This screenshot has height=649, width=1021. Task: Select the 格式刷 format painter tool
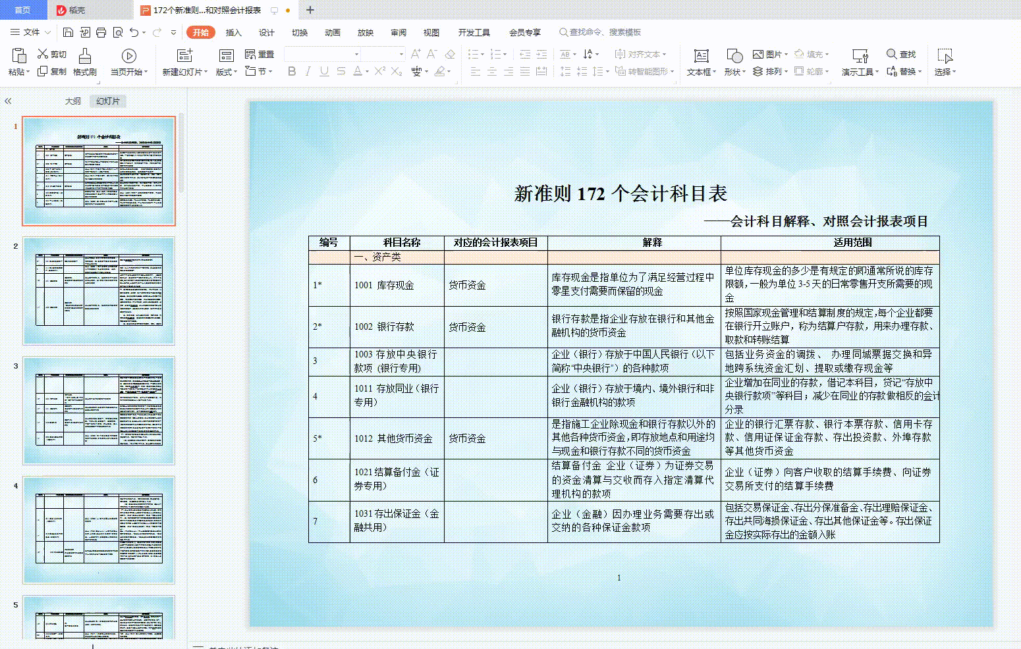(x=84, y=61)
